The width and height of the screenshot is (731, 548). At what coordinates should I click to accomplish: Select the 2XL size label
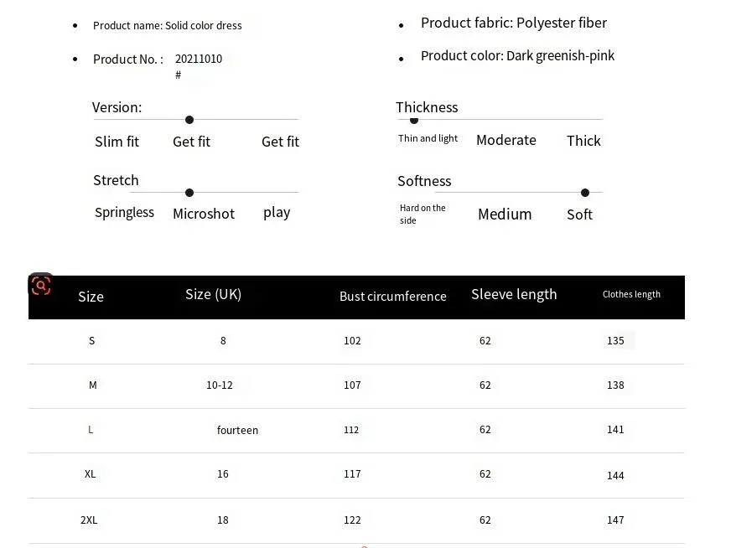tap(89, 520)
